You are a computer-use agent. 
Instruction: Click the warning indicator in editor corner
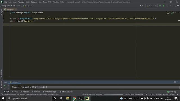(x=168, y=13)
